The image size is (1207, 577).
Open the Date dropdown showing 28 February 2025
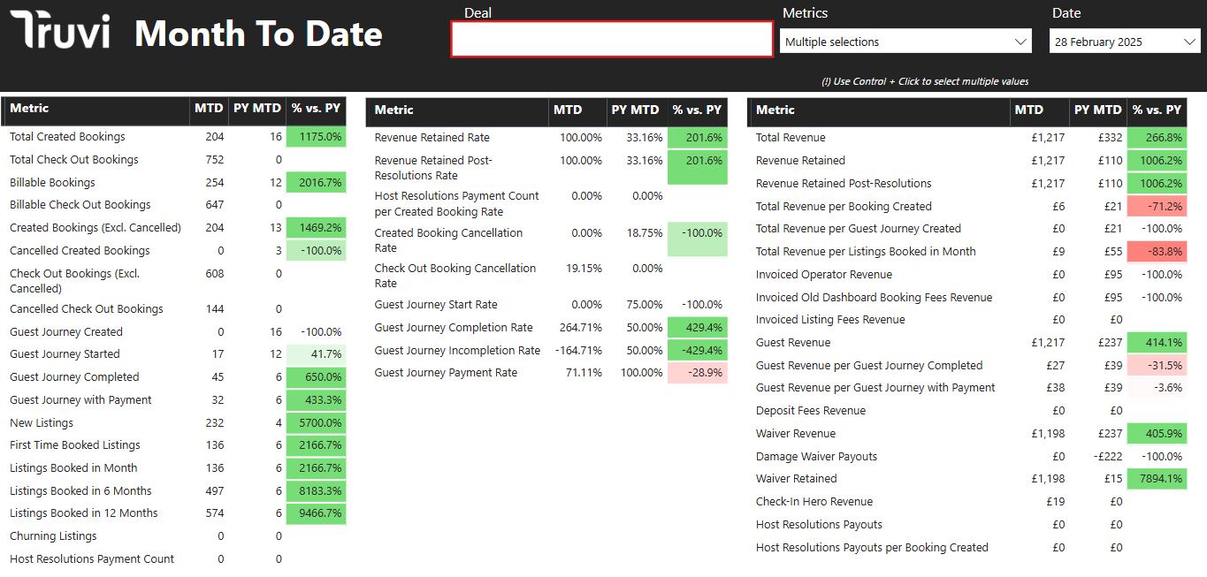click(x=1114, y=42)
